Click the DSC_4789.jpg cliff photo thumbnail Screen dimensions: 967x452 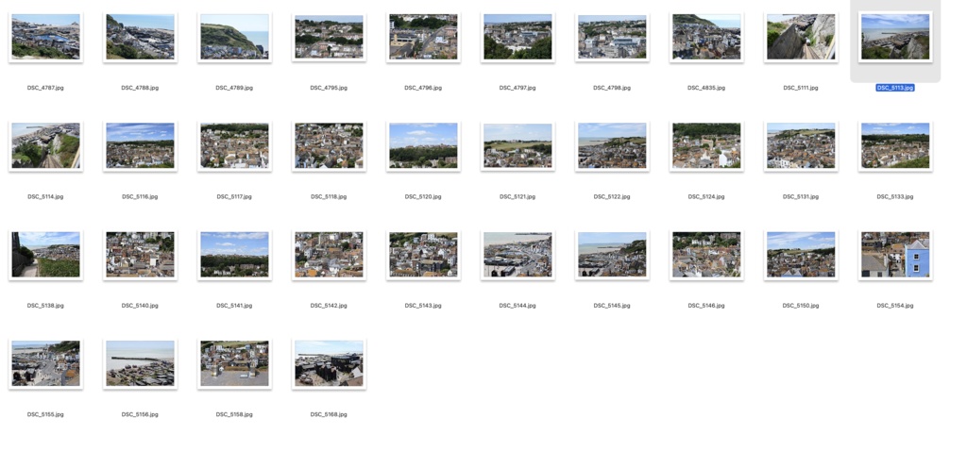coord(234,37)
